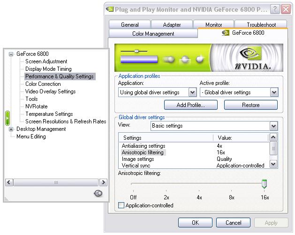Click the NVIDIA icon in the title bar
Viewport: 295px width, 235px height.
tap(110, 9)
